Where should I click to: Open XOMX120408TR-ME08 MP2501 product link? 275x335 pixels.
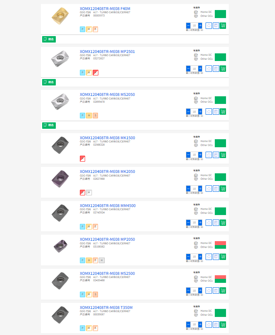pos(107,51)
